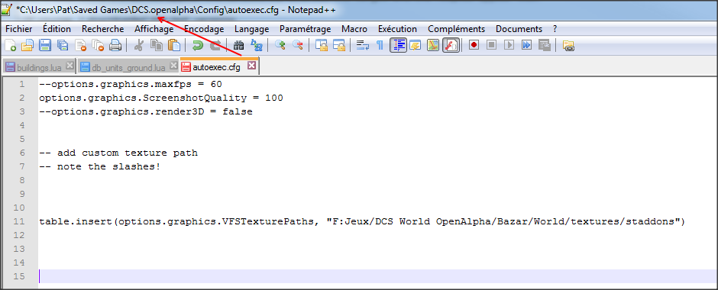Toggle synchronized horizontal scrolling icon

point(339,45)
